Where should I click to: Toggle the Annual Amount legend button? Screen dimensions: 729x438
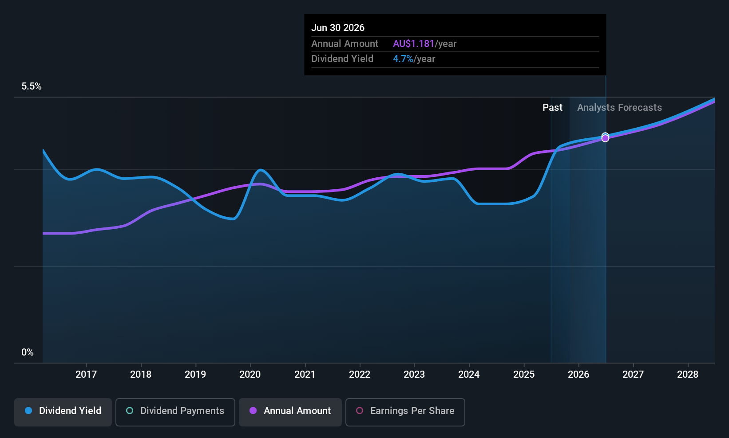(x=290, y=412)
